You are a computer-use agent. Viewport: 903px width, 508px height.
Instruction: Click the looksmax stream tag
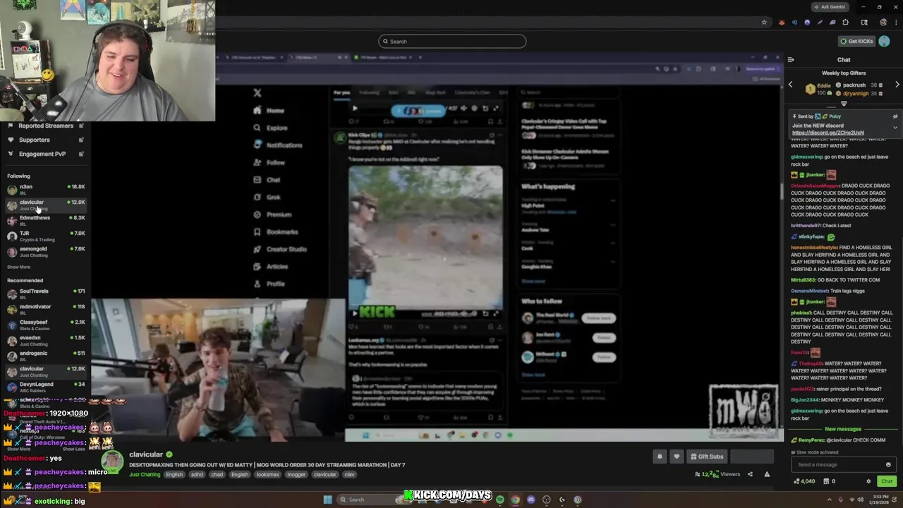click(x=267, y=474)
